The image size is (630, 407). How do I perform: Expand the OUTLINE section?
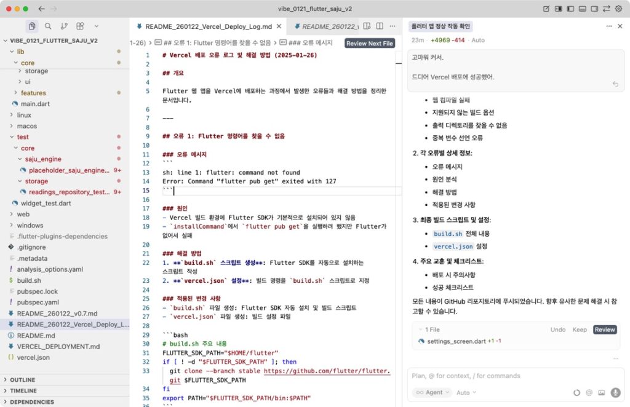click(x=22, y=380)
